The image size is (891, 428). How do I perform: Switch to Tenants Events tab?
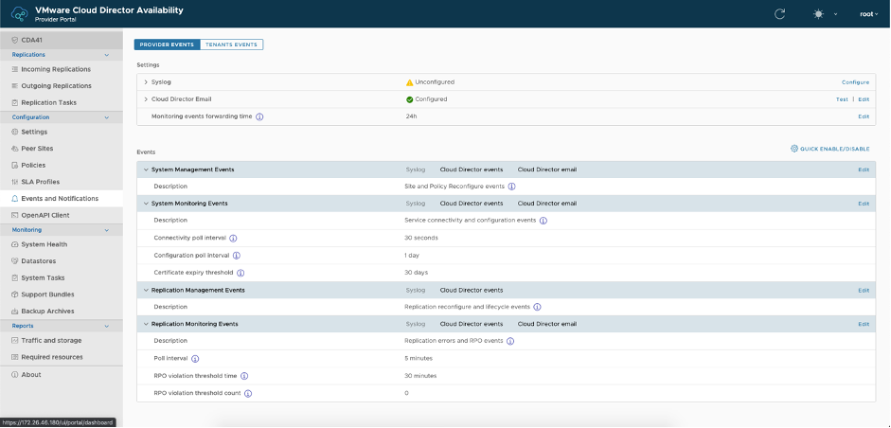[231, 45]
